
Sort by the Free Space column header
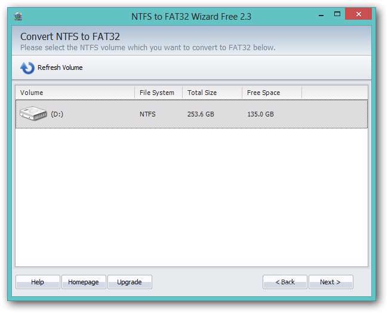(x=271, y=93)
